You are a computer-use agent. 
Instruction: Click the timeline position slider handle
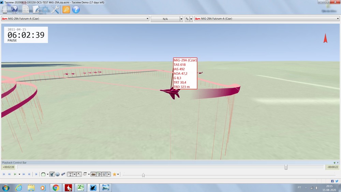click(286, 167)
